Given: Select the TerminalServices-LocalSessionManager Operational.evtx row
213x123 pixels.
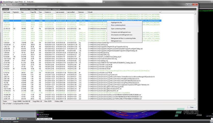Looking at the screenshot, I should (x=82, y=77).
